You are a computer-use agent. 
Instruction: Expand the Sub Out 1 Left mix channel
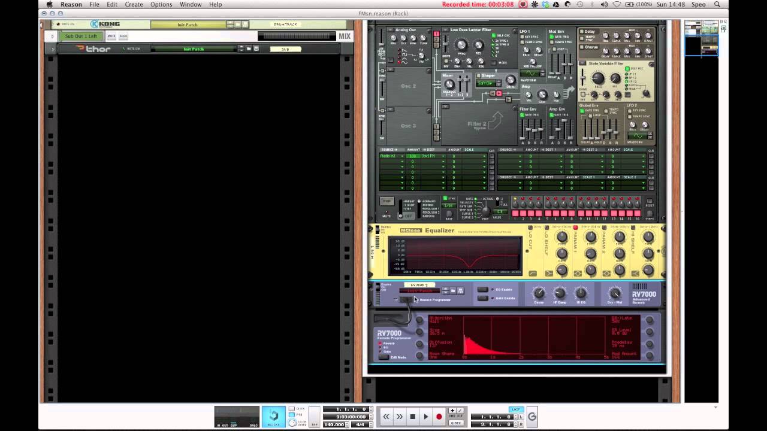click(52, 37)
